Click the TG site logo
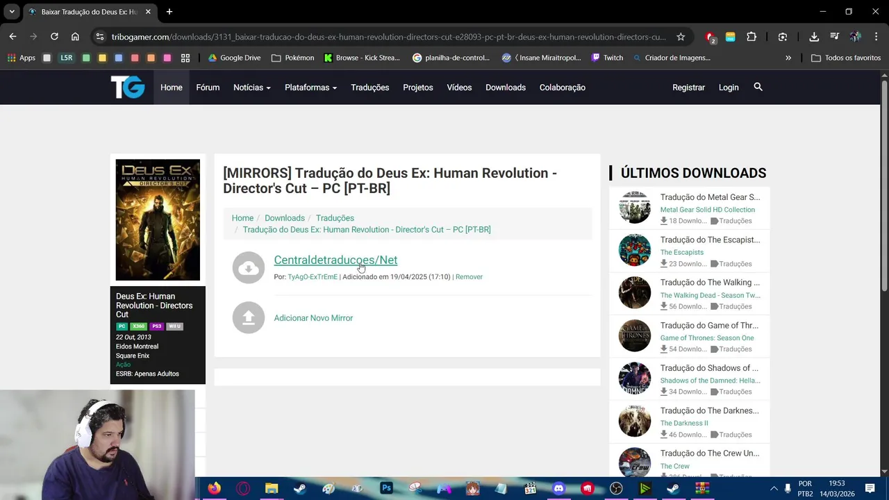The image size is (889, 500). [128, 87]
